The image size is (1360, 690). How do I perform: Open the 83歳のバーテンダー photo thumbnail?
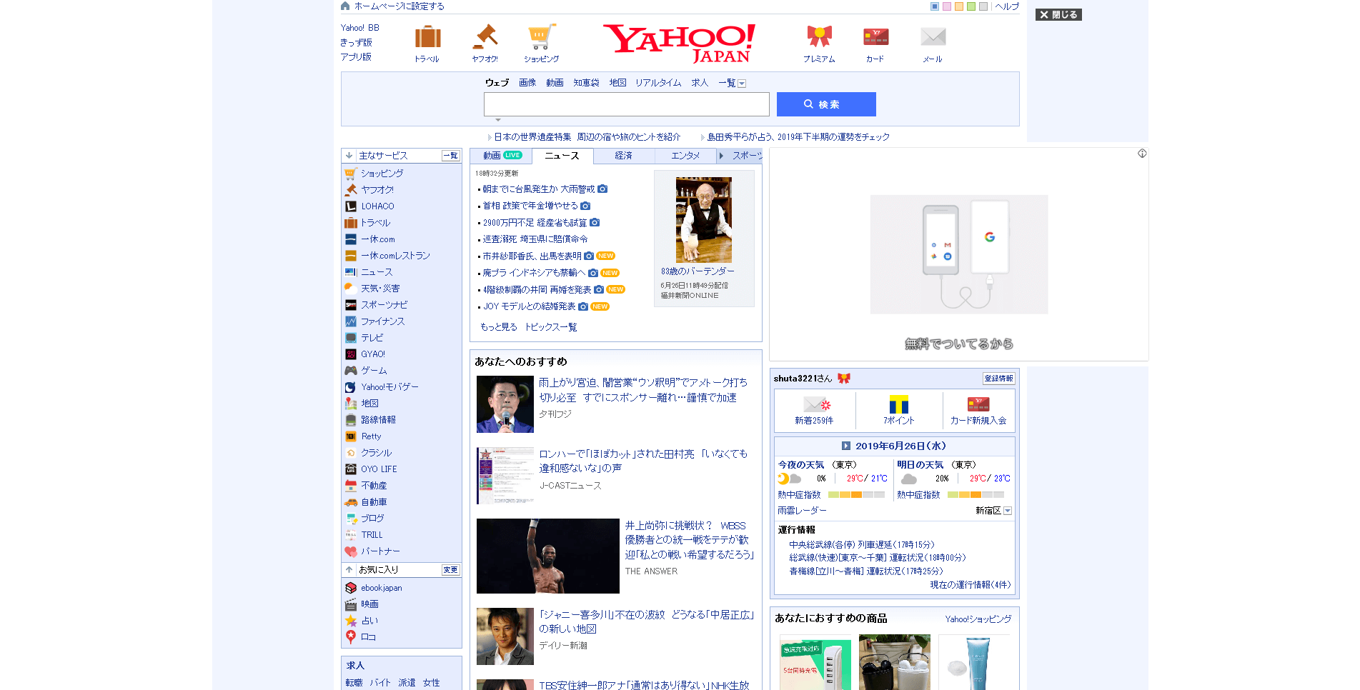coord(704,220)
